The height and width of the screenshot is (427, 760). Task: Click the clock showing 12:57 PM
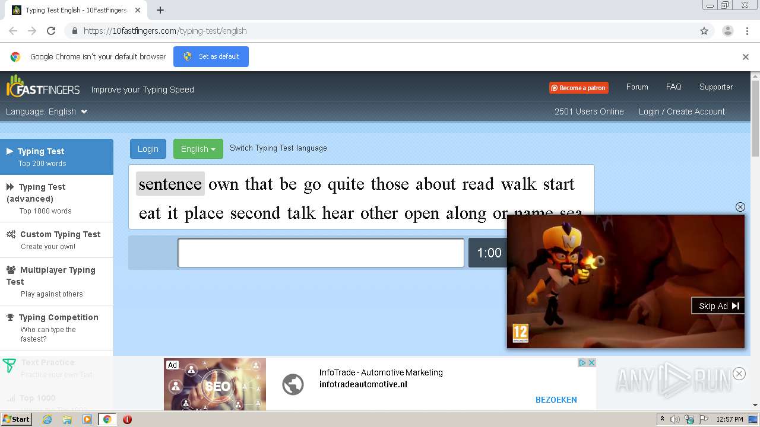730,419
